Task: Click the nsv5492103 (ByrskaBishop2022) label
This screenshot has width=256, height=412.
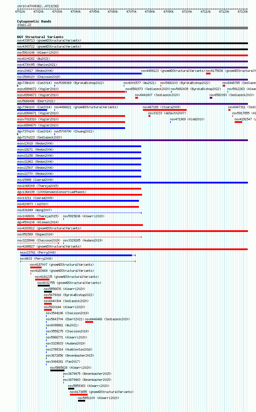Action: coord(185,83)
